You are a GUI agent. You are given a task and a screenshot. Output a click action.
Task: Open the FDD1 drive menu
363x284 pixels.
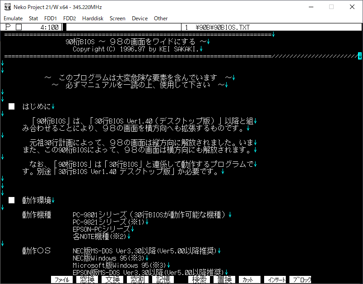51,18
